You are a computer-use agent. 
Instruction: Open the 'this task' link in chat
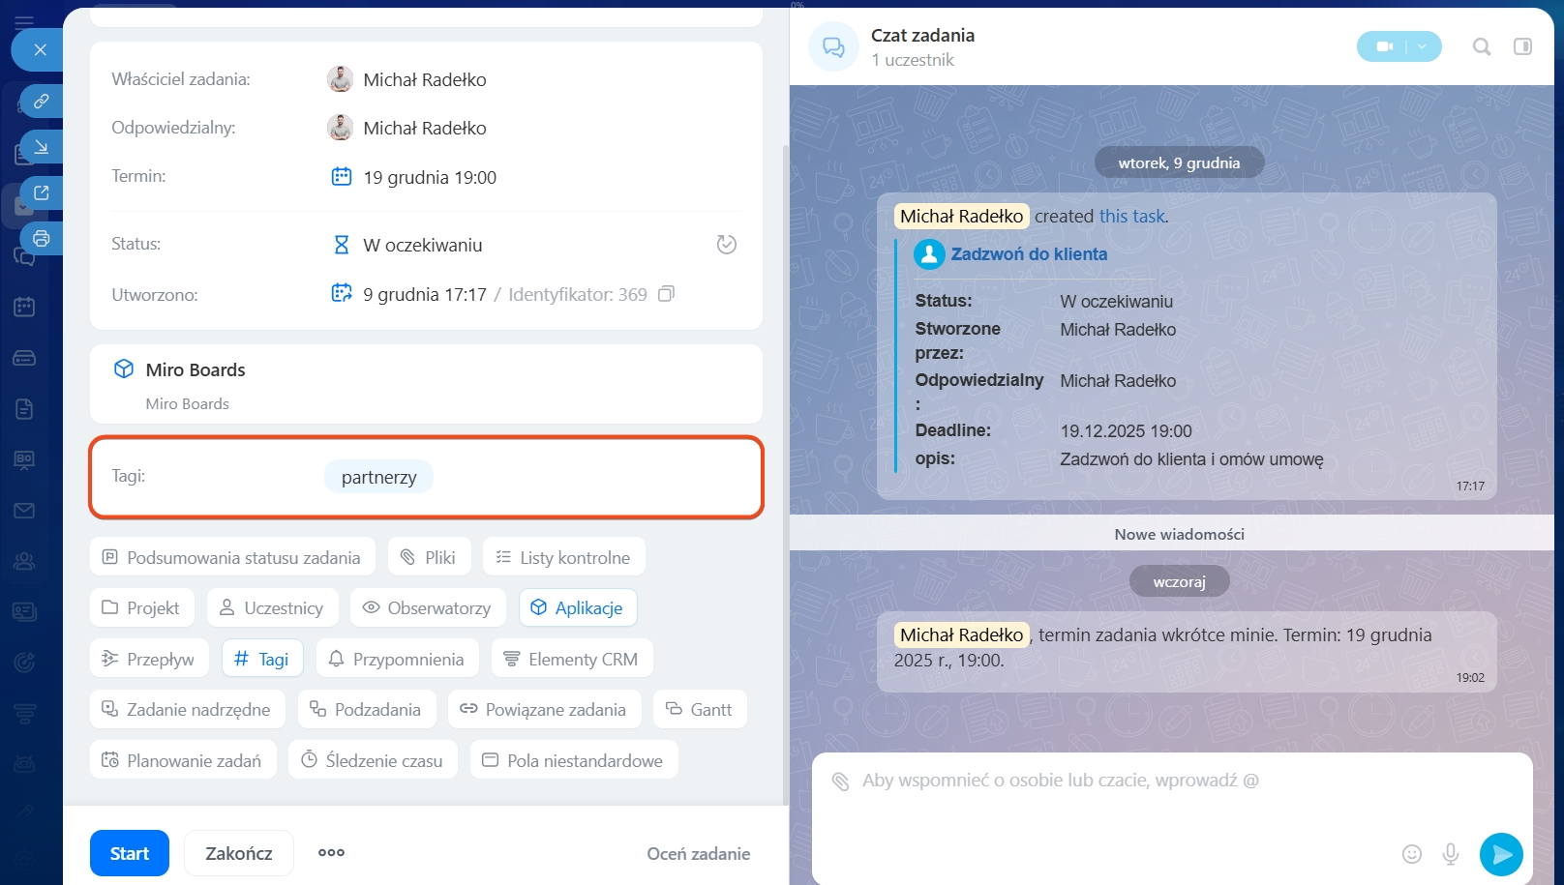point(1132,217)
